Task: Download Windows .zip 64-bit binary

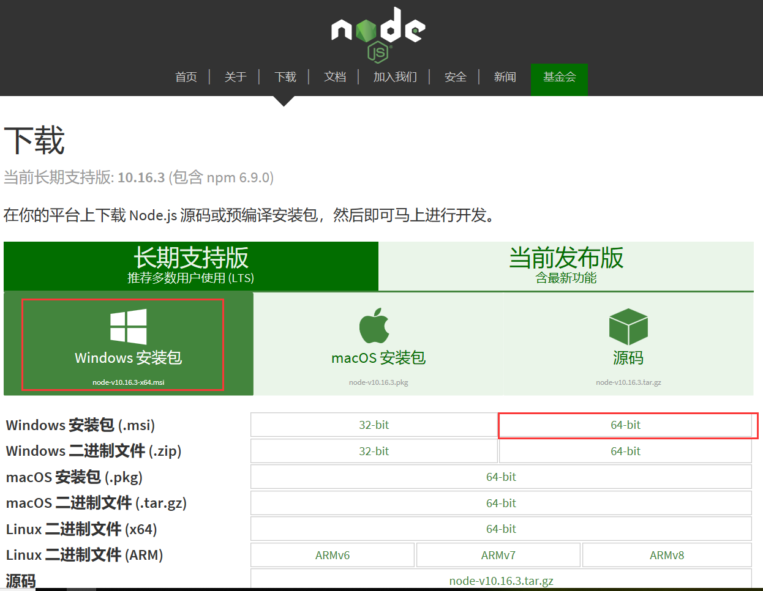Action: (625, 451)
